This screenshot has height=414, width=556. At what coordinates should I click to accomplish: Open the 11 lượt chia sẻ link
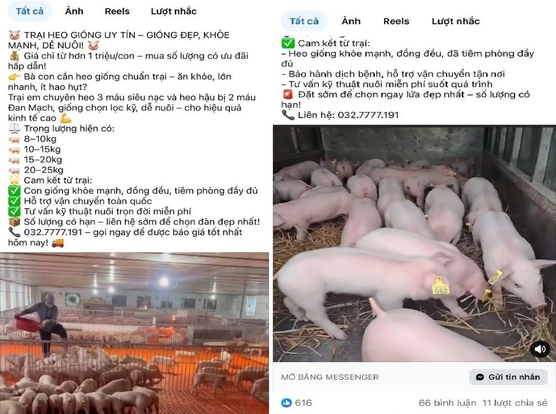515,403
